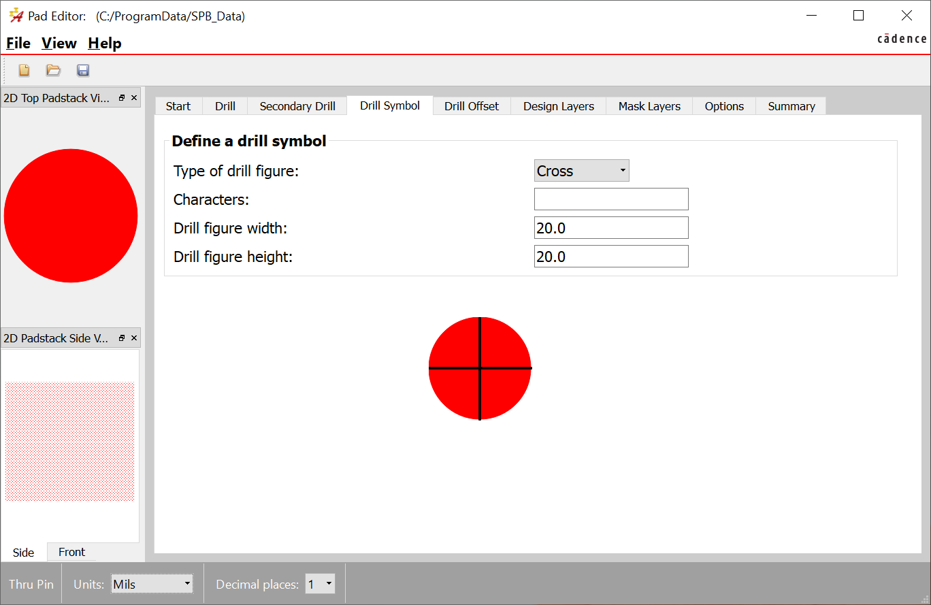Click the 'Characters:' label

(212, 199)
